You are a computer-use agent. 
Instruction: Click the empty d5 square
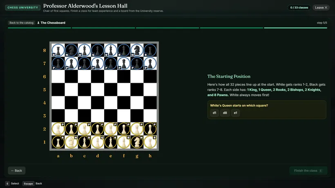[97, 90]
